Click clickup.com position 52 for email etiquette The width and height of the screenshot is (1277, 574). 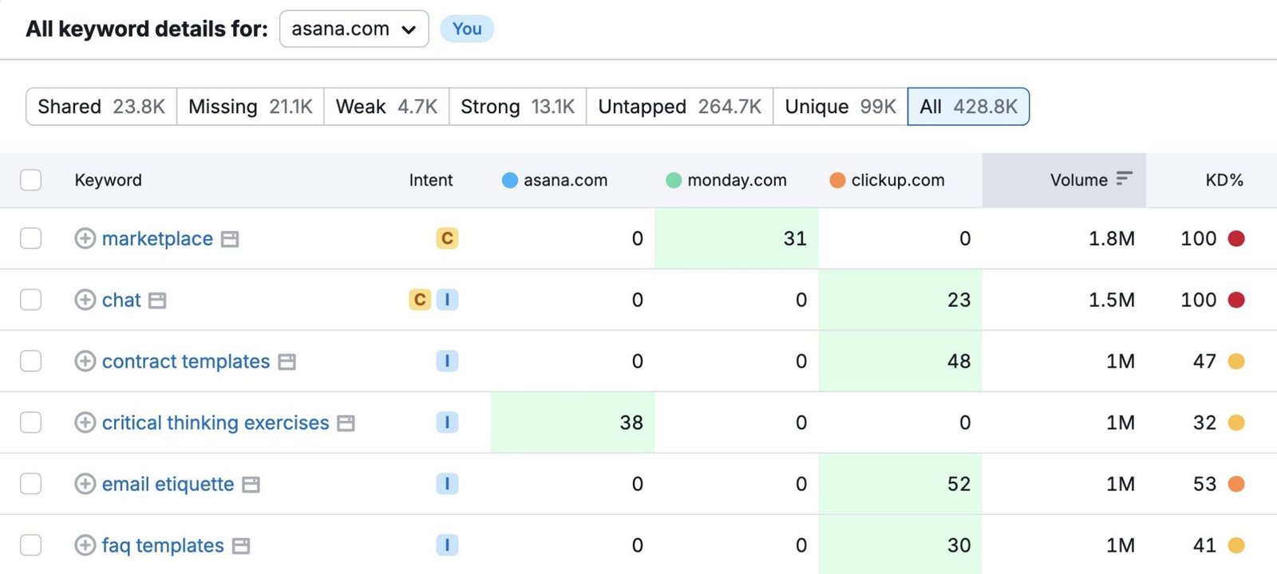point(959,484)
